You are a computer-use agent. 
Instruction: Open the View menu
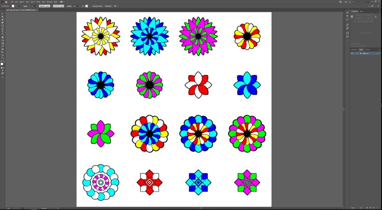point(44,2)
